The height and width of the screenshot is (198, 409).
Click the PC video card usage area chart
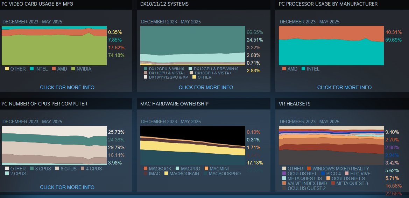pos(54,45)
